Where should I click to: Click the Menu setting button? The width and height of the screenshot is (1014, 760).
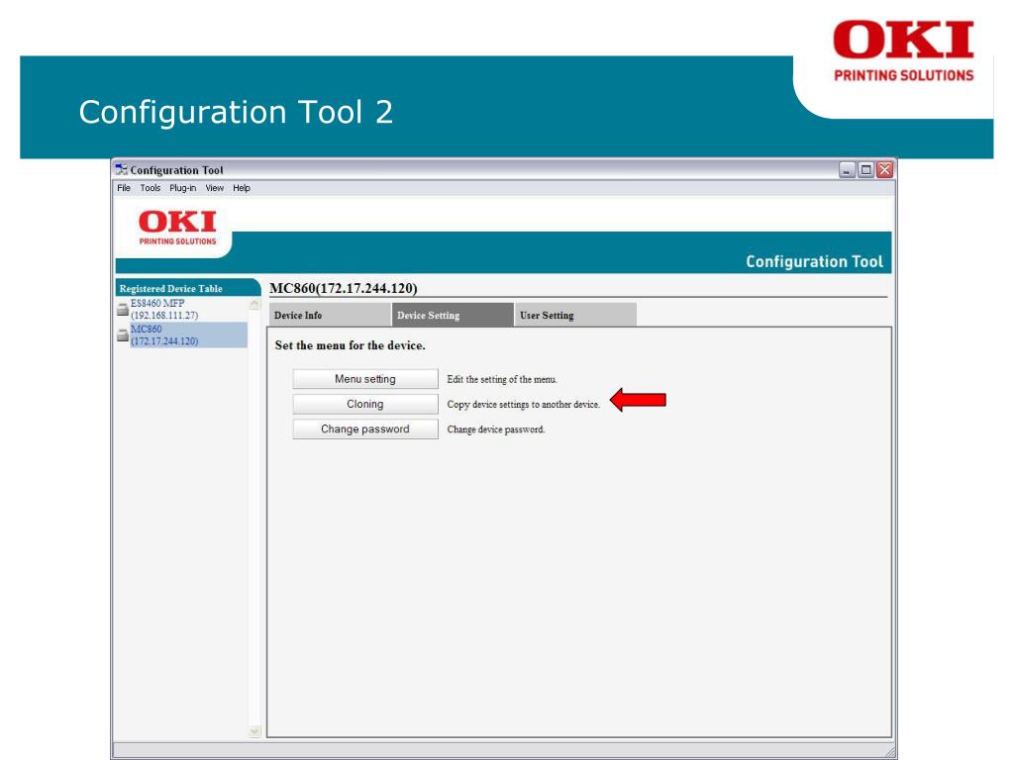[365, 379]
